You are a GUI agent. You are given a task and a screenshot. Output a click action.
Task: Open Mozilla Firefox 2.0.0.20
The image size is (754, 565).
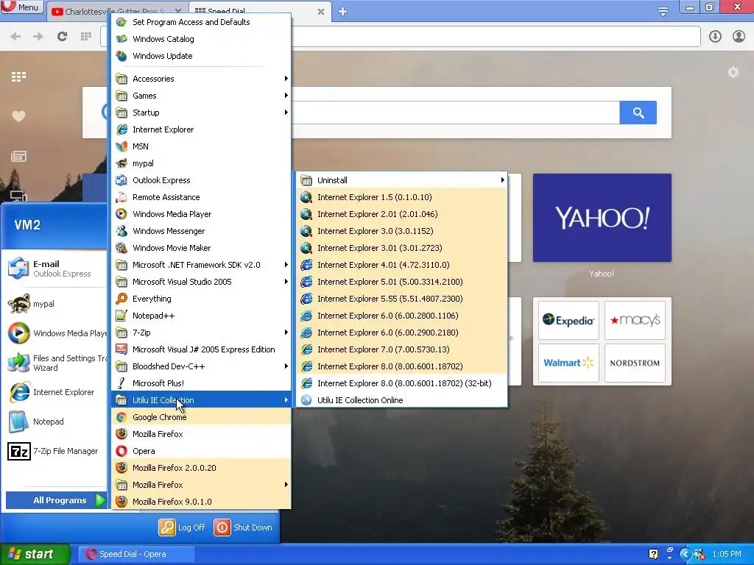pos(201,467)
